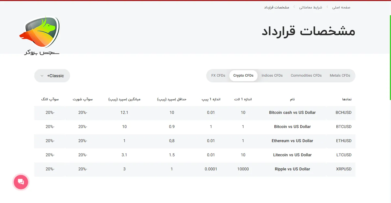Viewport: 391px width, 203px height.
Task: Select the Metals CFDs tab
Action: tap(340, 76)
